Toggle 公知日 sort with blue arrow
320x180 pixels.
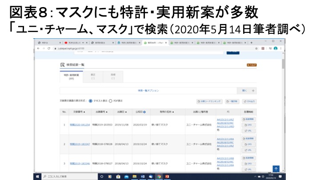[x=144, y=112]
